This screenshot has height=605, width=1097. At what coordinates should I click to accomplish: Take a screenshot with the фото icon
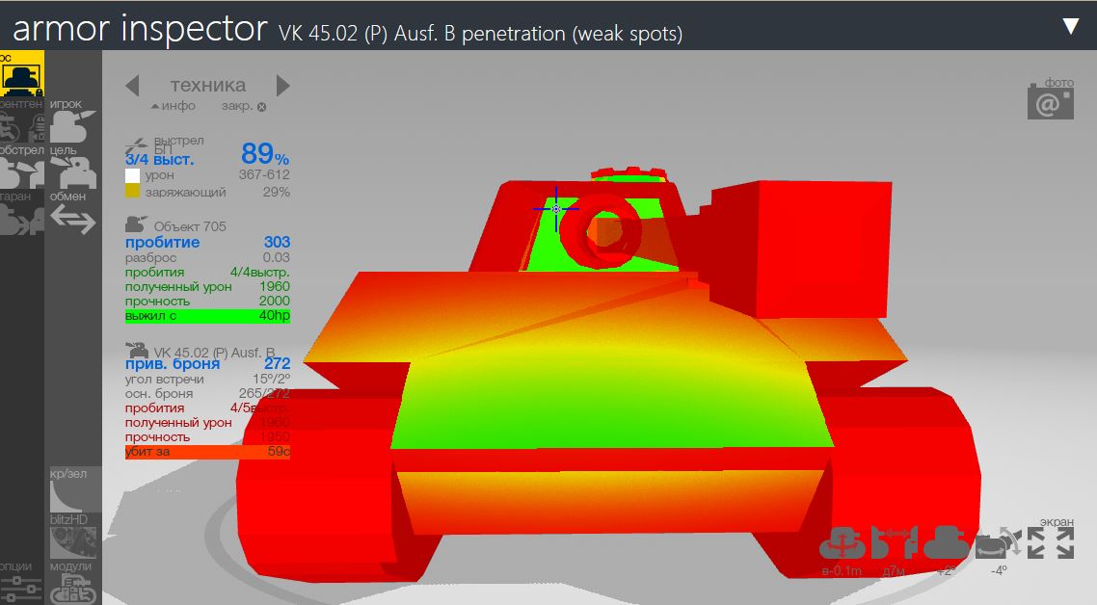tap(1051, 100)
